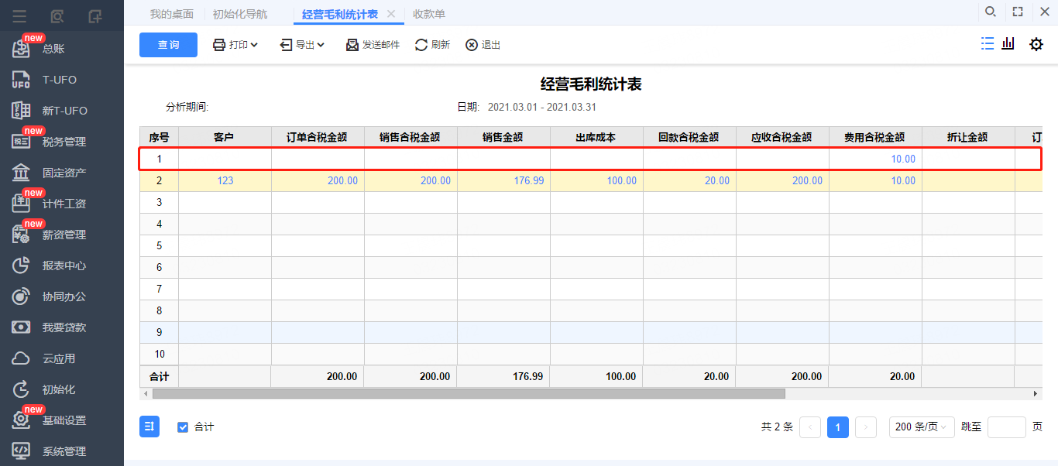
Task: Open 我要贷款 money icon
Action: coord(21,327)
